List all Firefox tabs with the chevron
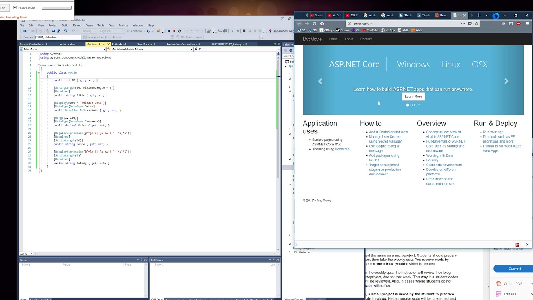 click(486, 15)
